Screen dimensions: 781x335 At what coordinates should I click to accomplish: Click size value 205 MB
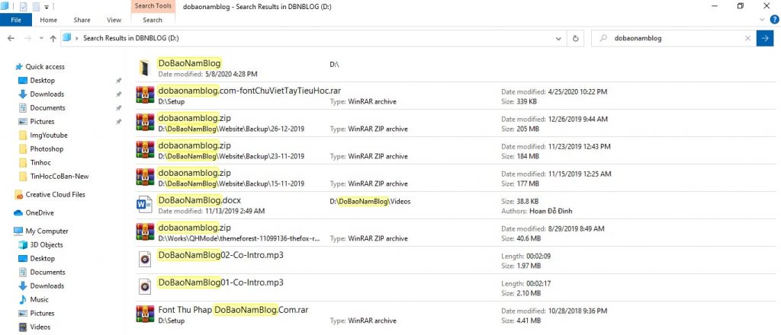[x=528, y=129]
